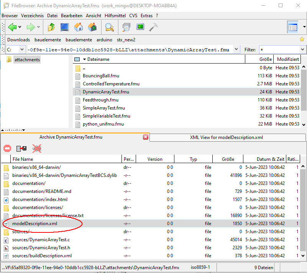Click the green back navigation arrow

coord(12,27)
